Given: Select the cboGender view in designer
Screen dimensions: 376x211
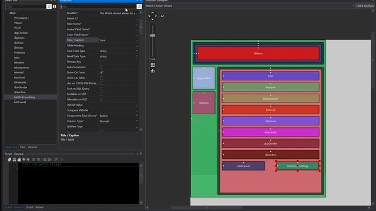Looking at the screenshot, I should 270,144.
